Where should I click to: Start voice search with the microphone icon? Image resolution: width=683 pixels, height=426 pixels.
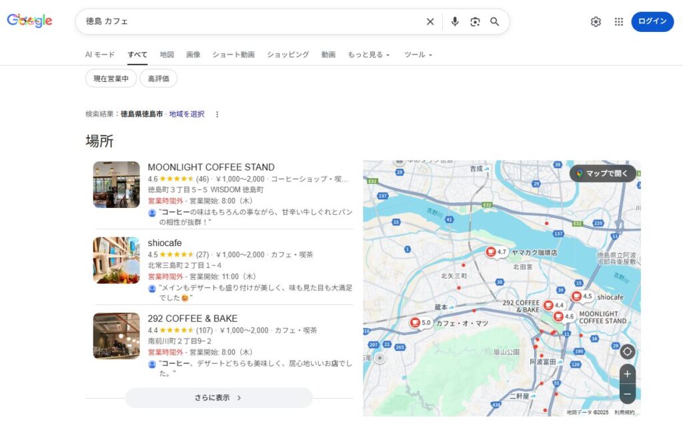pyautogui.click(x=455, y=21)
